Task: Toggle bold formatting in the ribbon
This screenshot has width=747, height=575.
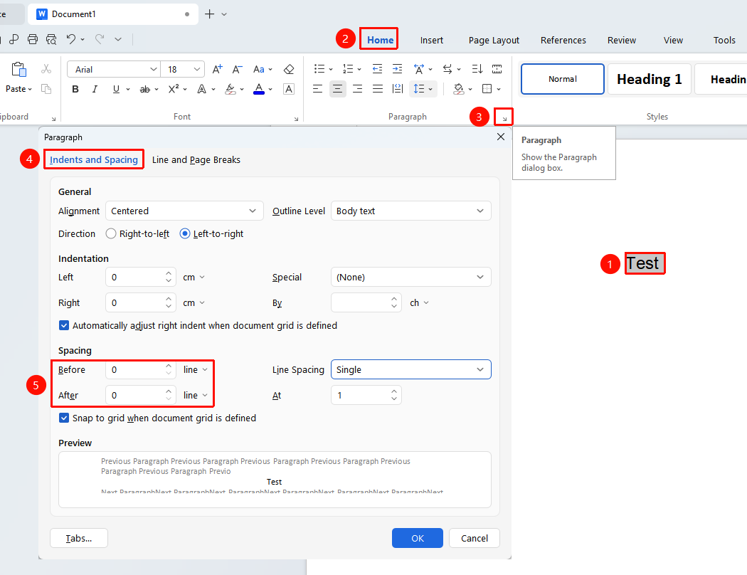Action: (x=75, y=89)
